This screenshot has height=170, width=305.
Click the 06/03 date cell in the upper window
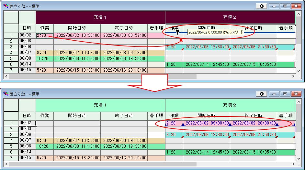(x=27, y=41)
